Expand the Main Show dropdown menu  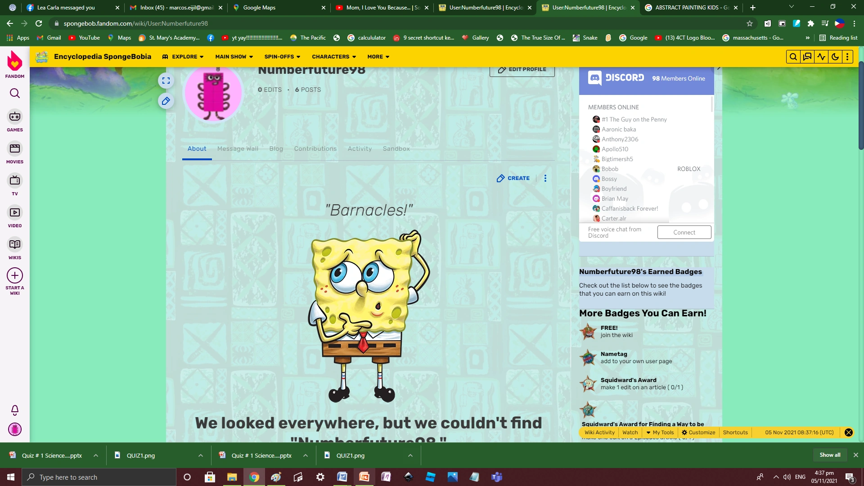(x=234, y=57)
